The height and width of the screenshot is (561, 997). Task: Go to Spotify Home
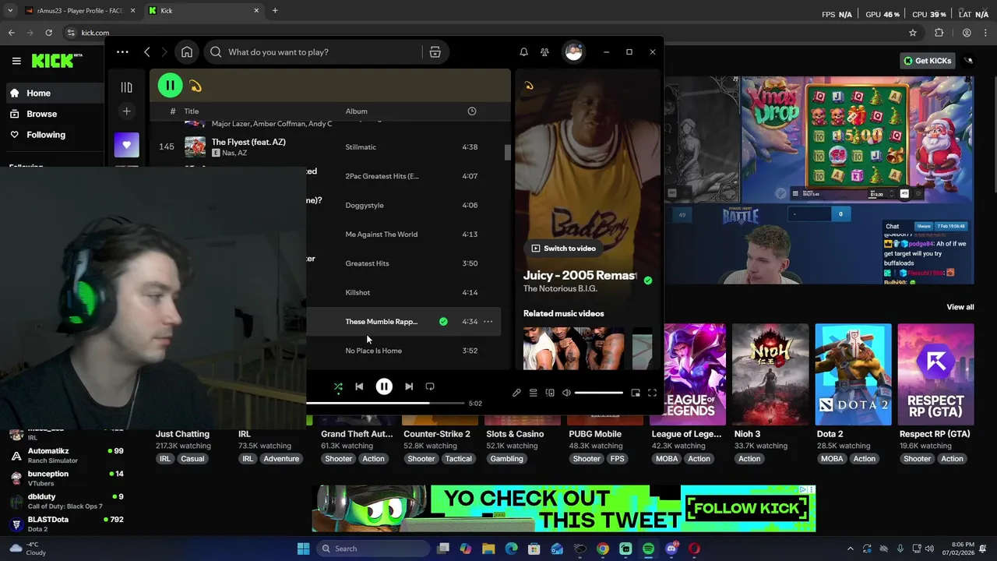point(187,52)
